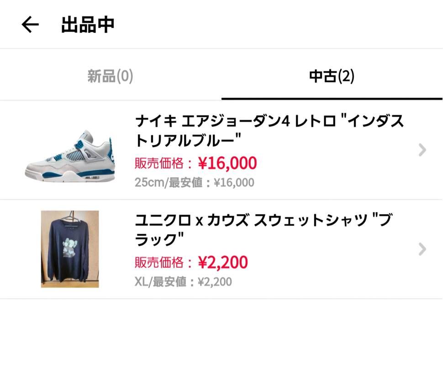Click the 出品中 page title
Image resolution: width=443 pixels, height=379 pixels.
pyautogui.click(x=88, y=25)
